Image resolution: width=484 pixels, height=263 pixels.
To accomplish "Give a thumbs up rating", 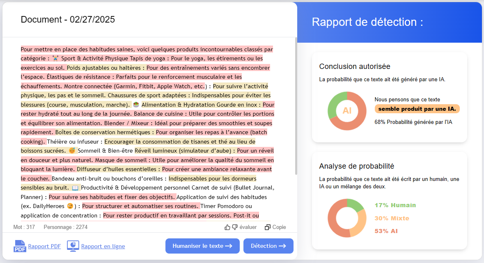I will (227, 227).
